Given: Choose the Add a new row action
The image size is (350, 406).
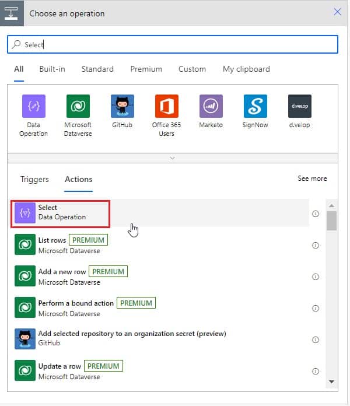Looking at the screenshot, I should point(160,276).
